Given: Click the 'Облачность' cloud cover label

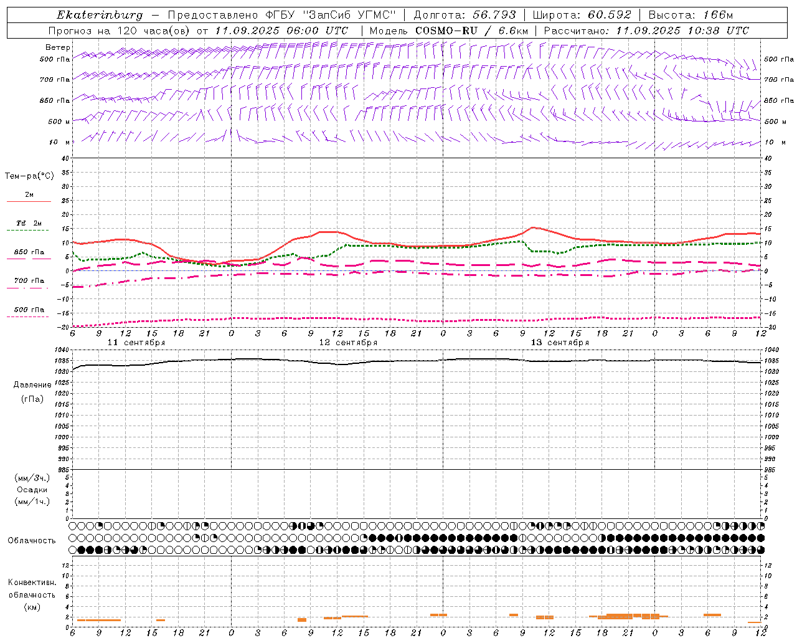Looking at the screenshot, I should 32,541.
